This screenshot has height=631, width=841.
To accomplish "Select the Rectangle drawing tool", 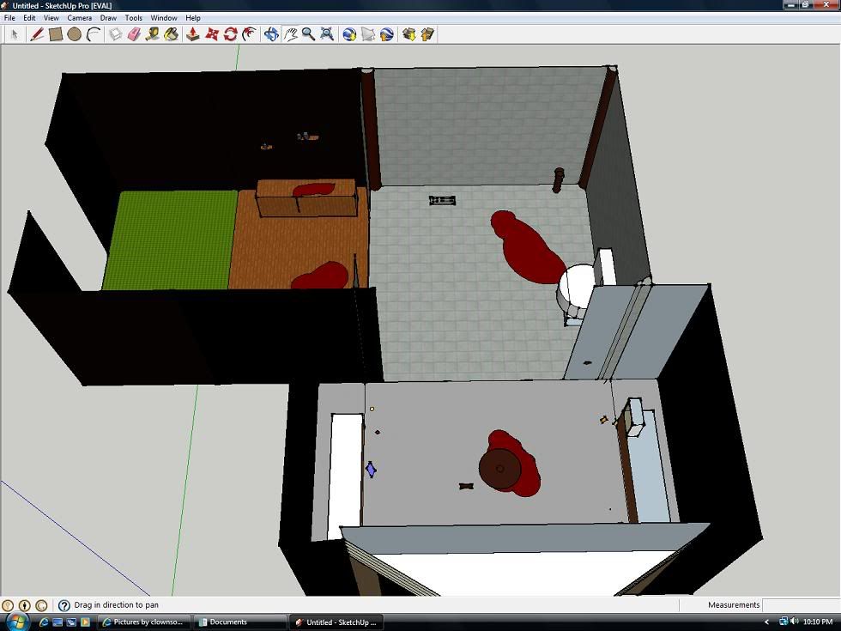I will tap(55, 34).
